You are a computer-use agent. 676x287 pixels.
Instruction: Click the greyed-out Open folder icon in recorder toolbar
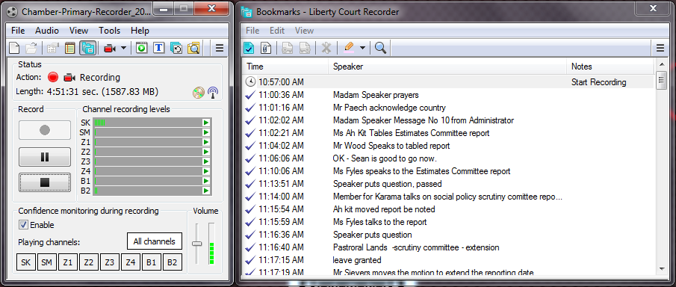click(31, 48)
